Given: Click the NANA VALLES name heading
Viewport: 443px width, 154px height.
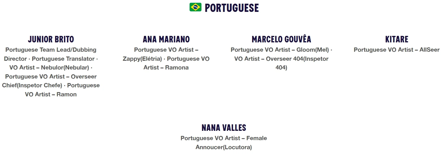Looking at the screenshot, I should (x=224, y=128).
